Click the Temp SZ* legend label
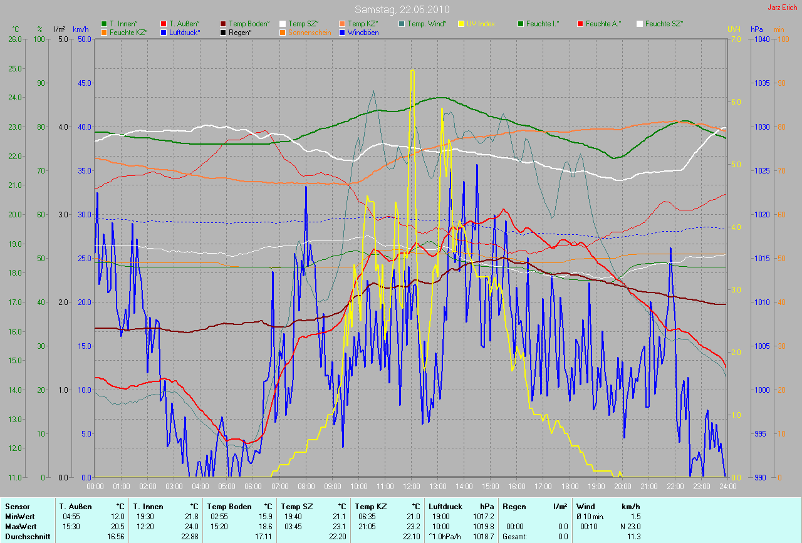 click(304, 24)
